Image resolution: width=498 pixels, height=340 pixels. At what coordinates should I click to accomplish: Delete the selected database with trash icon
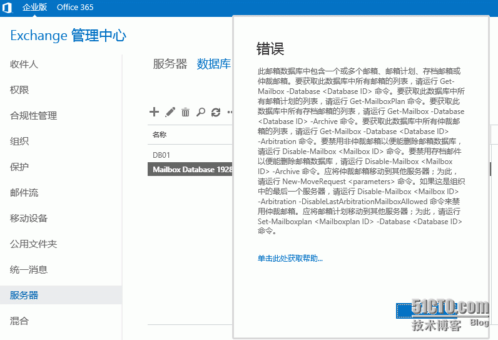pyautogui.click(x=185, y=112)
